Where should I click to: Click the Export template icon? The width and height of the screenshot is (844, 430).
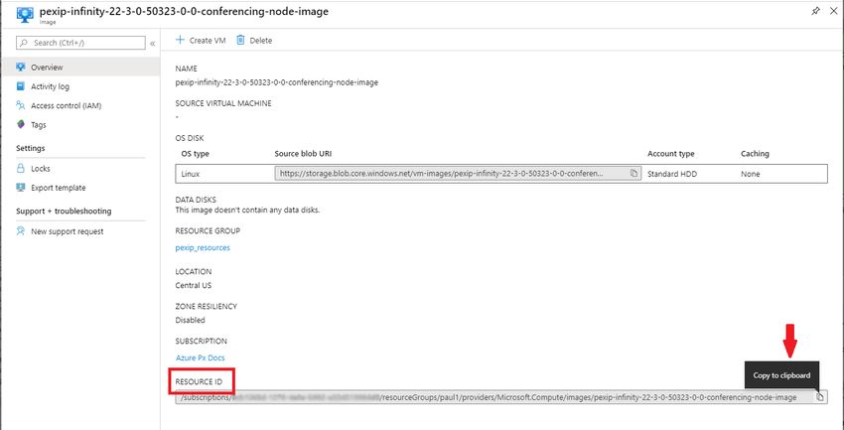coord(21,188)
